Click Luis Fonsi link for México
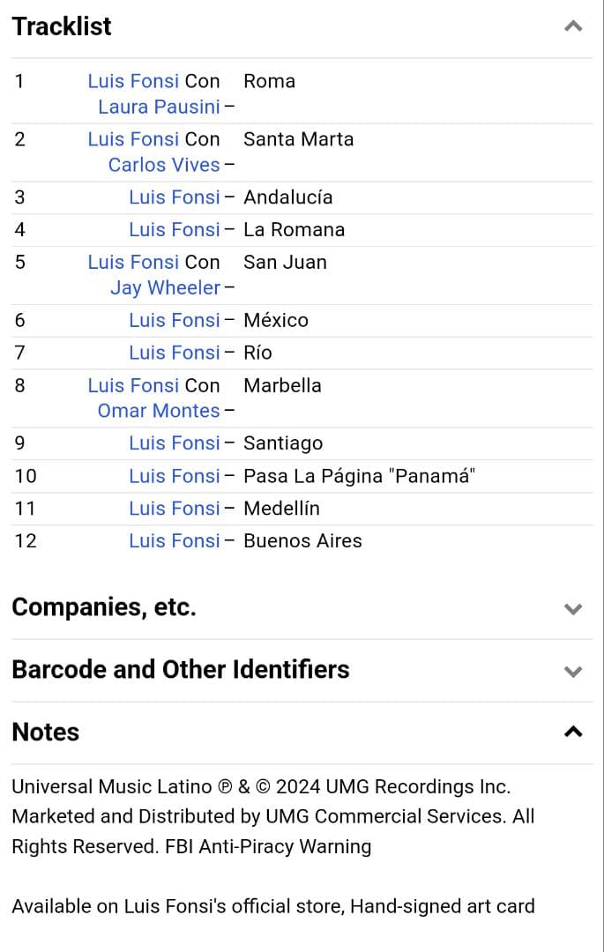The height and width of the screenshot is (952, 604). (174, 320)
